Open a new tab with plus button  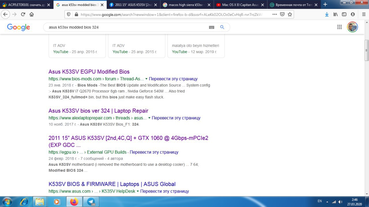325,4
